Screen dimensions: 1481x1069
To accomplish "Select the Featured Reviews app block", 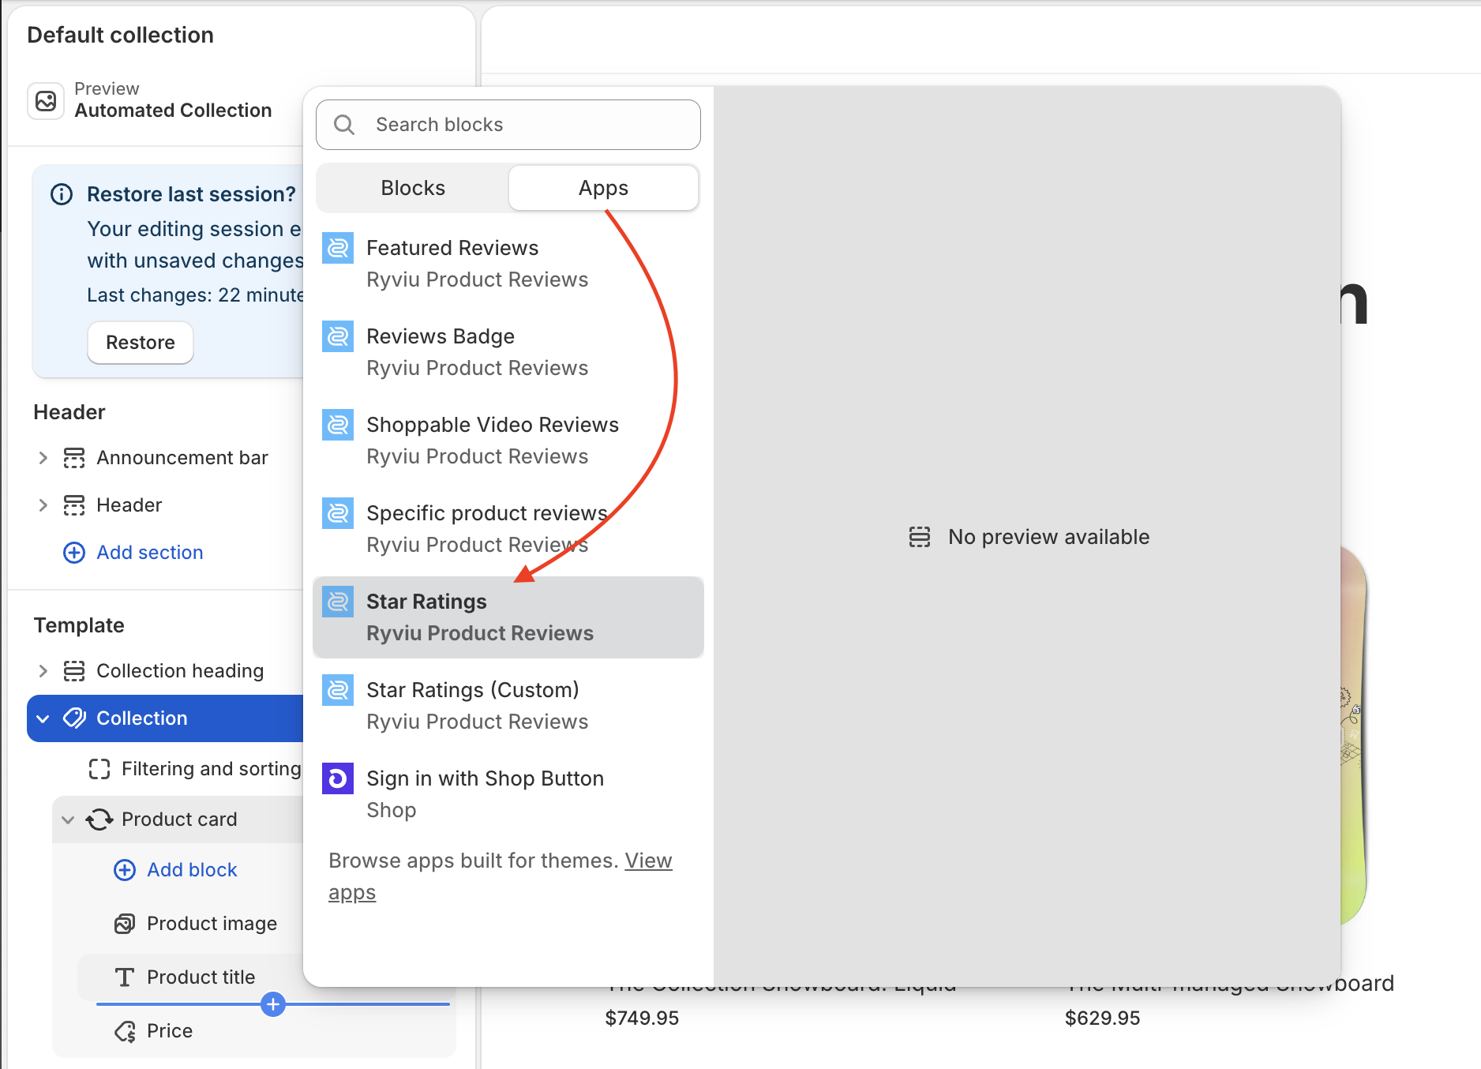I will coord(508,264).
